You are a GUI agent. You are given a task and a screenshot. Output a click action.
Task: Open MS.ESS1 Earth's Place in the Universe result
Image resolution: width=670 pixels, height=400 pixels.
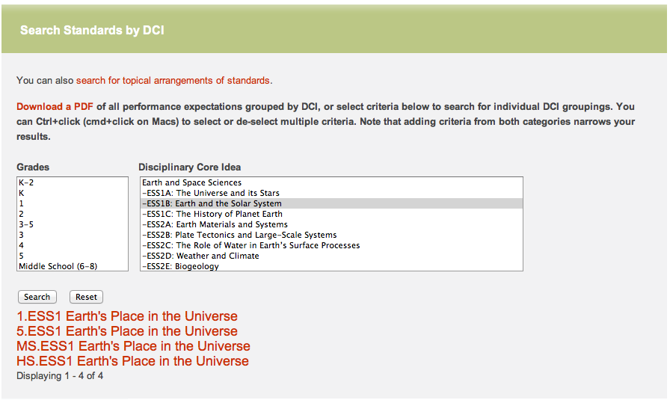click(x=133, y=346)
